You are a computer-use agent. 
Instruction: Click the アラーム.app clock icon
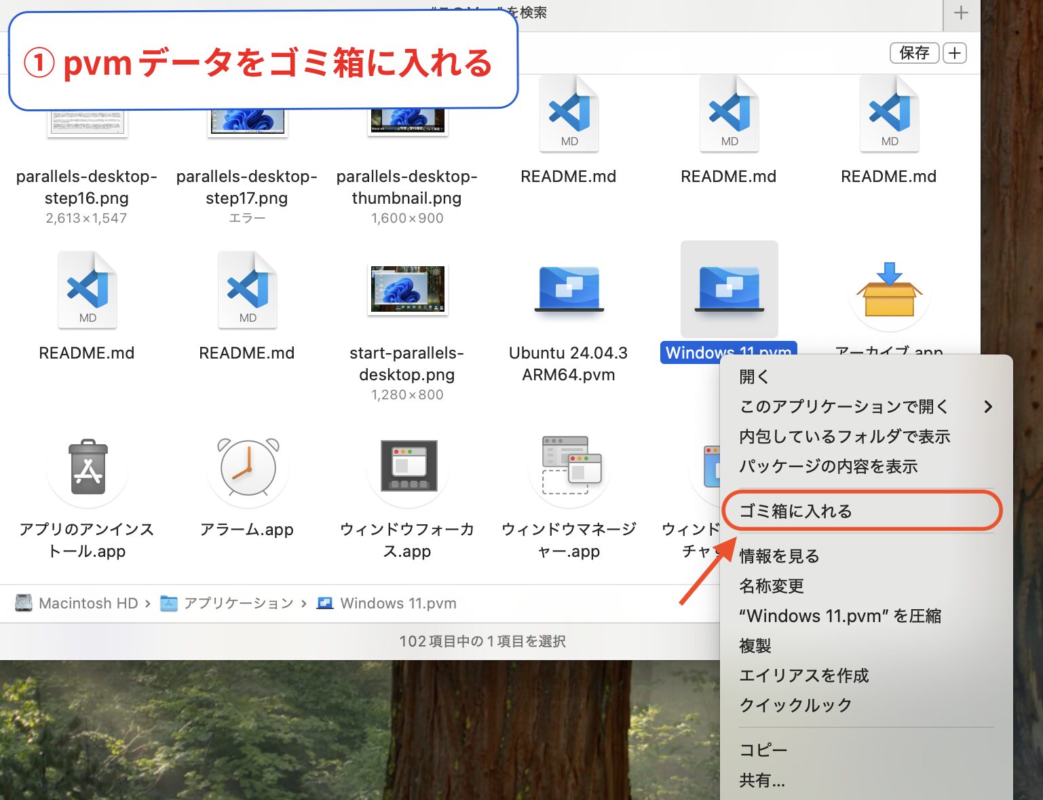click(x=248, y=467)
